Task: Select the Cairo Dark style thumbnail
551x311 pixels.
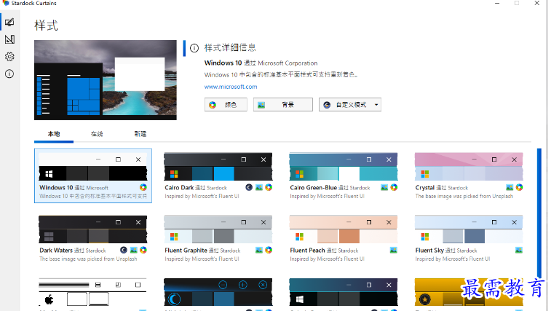Action: 218,167
